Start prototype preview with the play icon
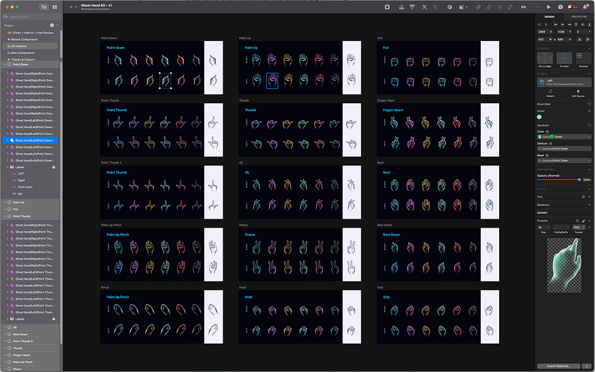 pyautogui.click(x=549, y=7)
